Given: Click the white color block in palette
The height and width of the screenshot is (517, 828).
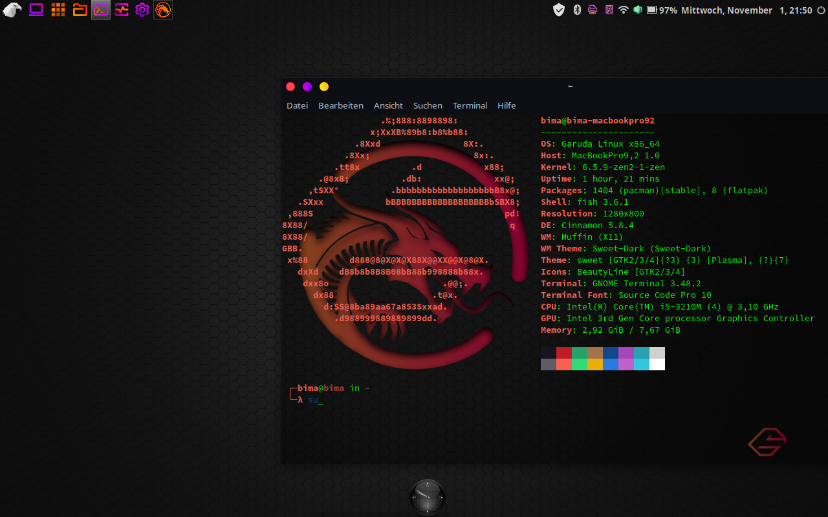Looking at the screenshot, I should tap(657, 364).
